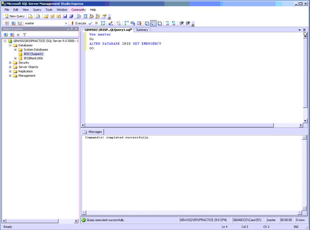Image resolution: width=310 pixels, height=230 pixels.
Task: Expand the Security folder
Action: (10, 62)
